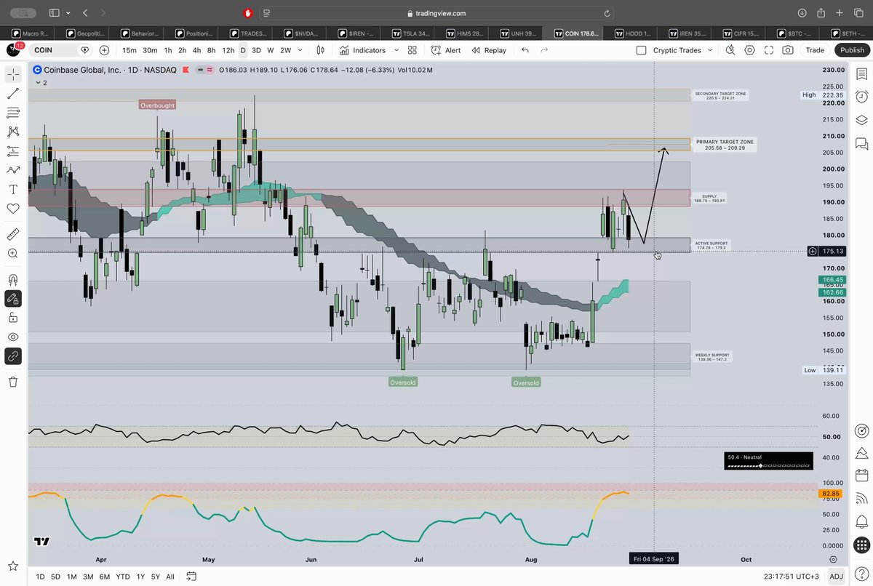The height and width of the screenshot is (586, 873).
Task: Open the Indicator Templates grid icon
Action: [x=412, y=50]
